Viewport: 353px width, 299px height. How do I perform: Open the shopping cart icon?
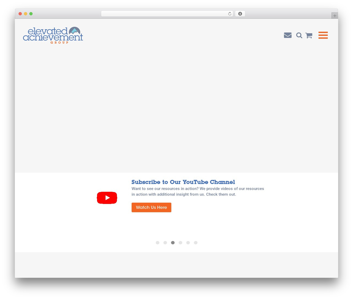309,35
